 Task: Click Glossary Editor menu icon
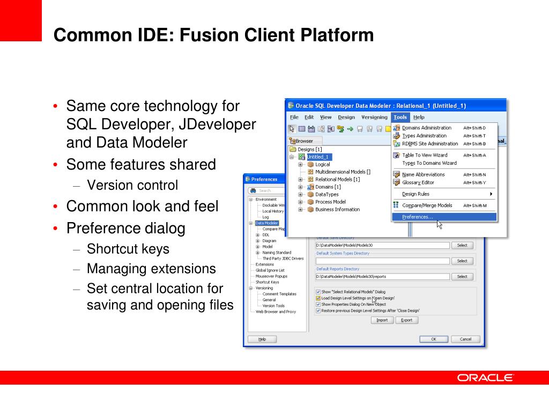pos(396,182)
